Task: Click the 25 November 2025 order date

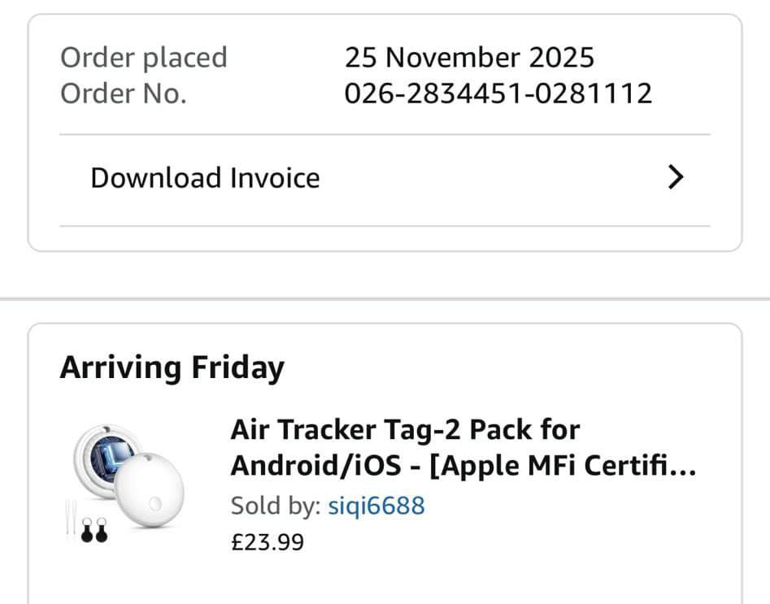Action: [469, 58]
